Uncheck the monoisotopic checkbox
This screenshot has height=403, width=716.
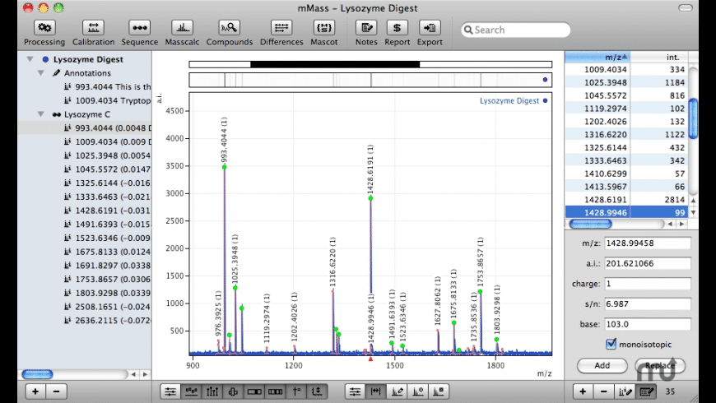point(611,344)
